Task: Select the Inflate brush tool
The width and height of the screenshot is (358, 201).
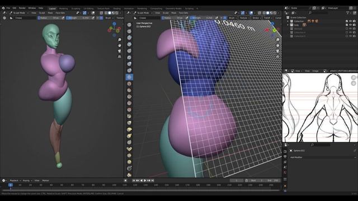Action: 129,64
